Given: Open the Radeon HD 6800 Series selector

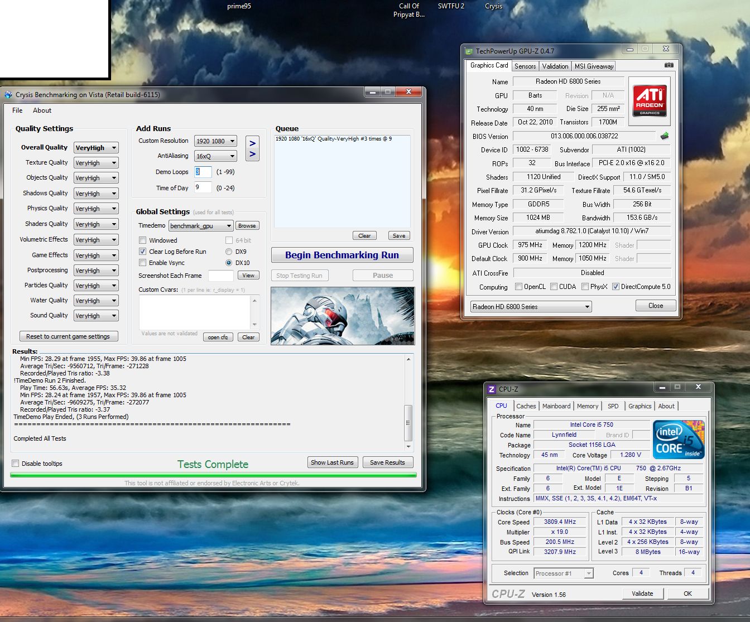Looking at the screenshot, I should pos(531,307).
